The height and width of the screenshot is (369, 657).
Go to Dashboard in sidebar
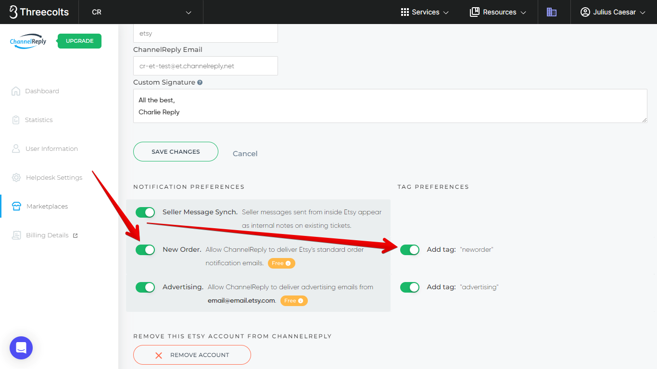click(x=42, y=91)
